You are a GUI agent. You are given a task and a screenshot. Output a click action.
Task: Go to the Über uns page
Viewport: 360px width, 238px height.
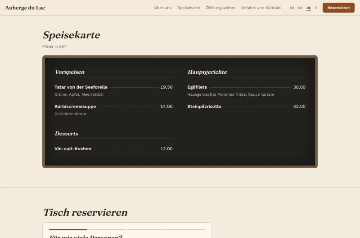pyautogui.click(x=163, y=8)
